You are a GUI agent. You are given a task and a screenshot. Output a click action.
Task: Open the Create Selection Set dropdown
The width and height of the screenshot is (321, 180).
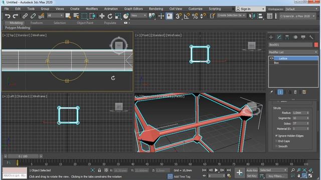click(x=231, y=15)
